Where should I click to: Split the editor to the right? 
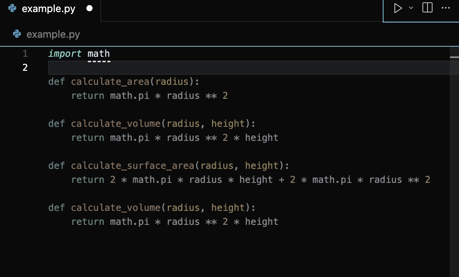pos(427,8)
